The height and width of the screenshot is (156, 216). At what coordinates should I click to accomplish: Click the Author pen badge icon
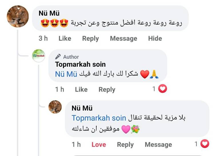58,57
